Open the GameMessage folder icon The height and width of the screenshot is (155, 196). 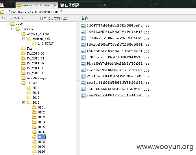point(23,78)
